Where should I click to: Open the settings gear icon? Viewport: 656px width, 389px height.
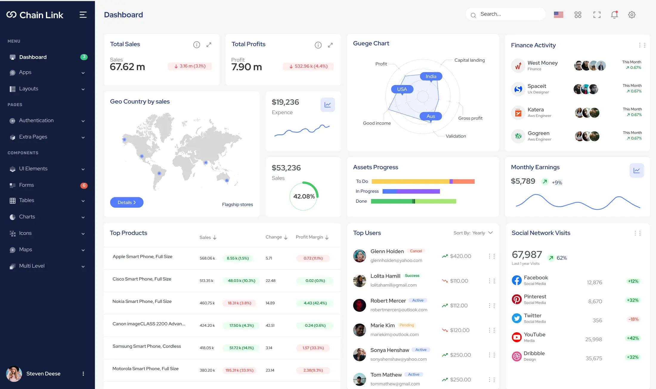coord(632,15)
